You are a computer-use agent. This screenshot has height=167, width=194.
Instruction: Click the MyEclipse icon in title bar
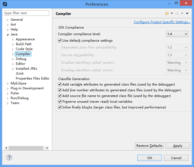tap(5, 4)
